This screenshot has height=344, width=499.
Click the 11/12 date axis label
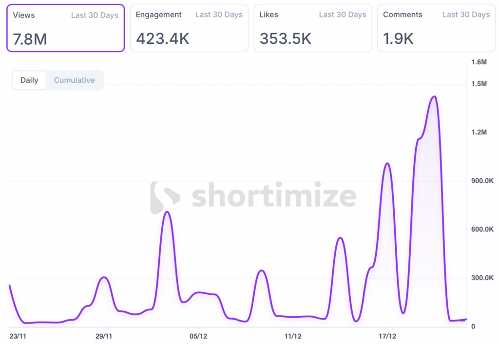point(293,336)
